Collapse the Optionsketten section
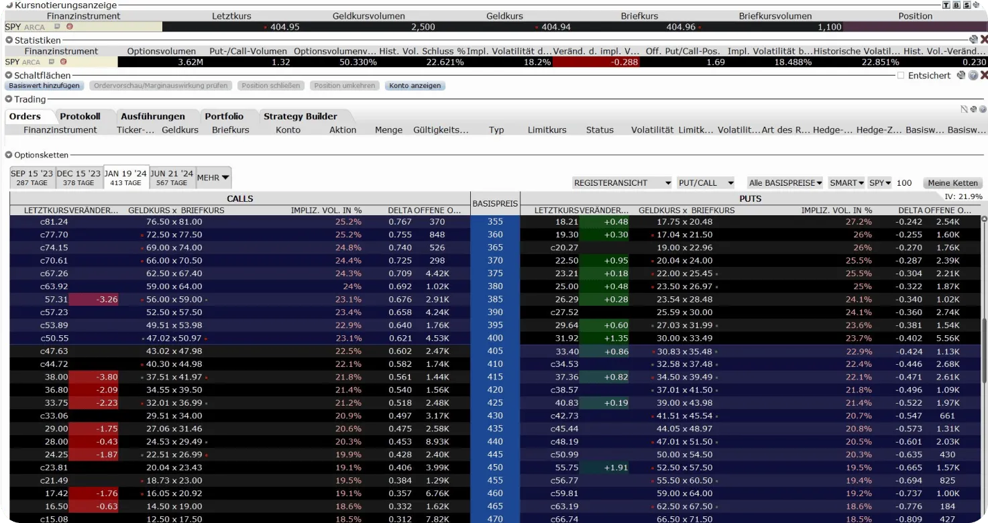 click(9, 155)
